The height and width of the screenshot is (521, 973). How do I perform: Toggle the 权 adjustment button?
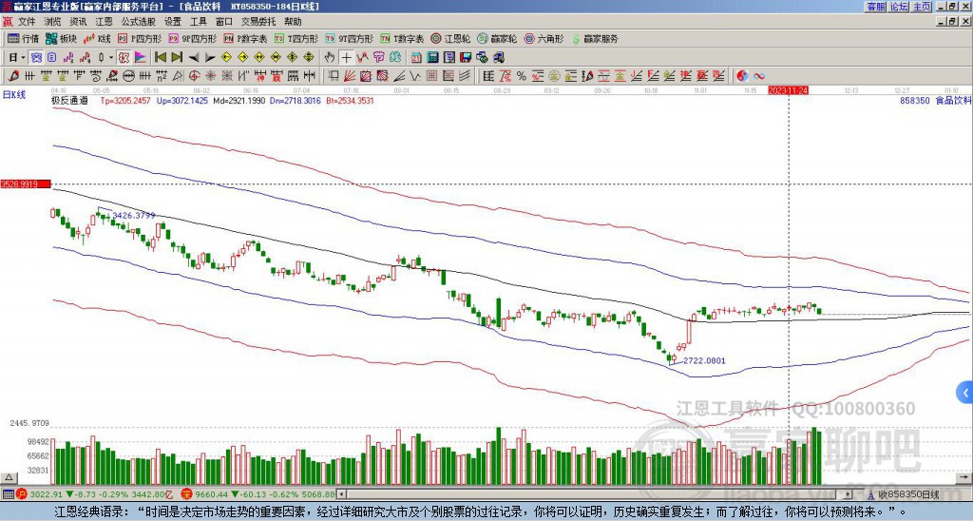point(123,58)
